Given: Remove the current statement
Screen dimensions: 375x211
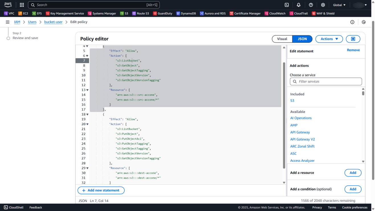Looking at the screenshot, I should [353, 50].
